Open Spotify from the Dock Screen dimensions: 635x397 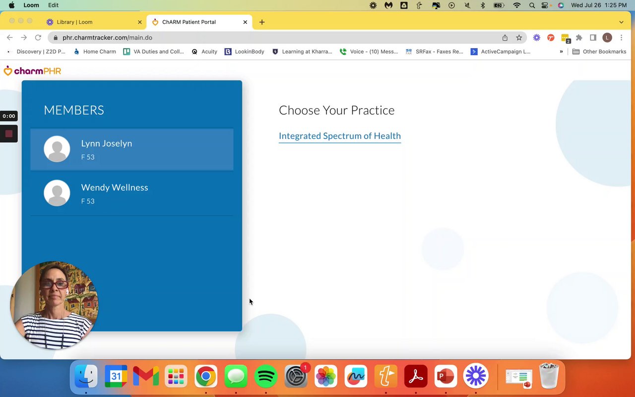pyautogui.click(x=266, y=377)
